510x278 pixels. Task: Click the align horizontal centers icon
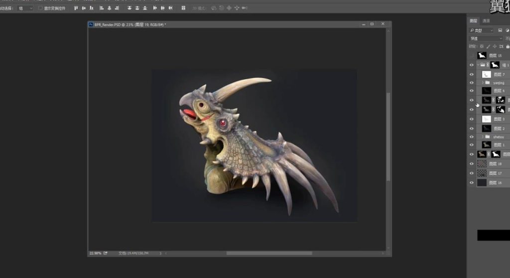[x=109, y=8]
